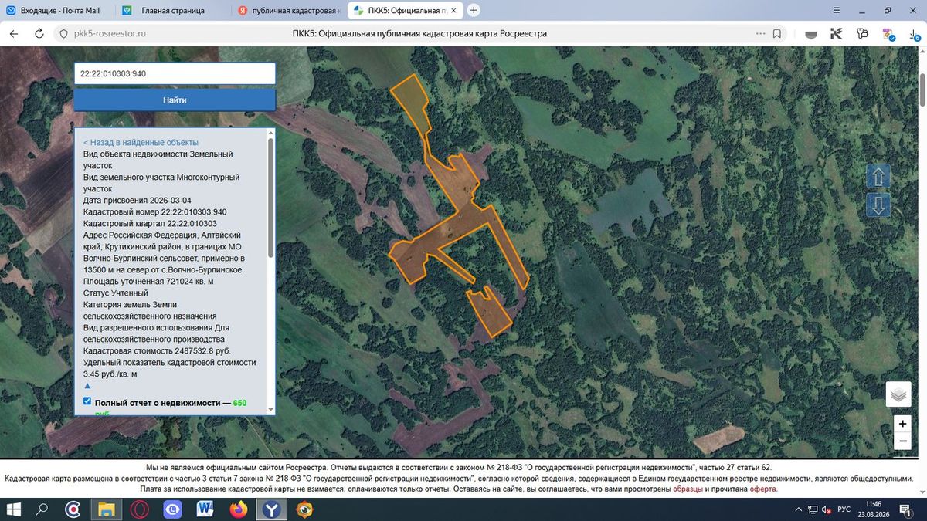
Task: Bookmark this page in the address bar
Action: [777, 34]
